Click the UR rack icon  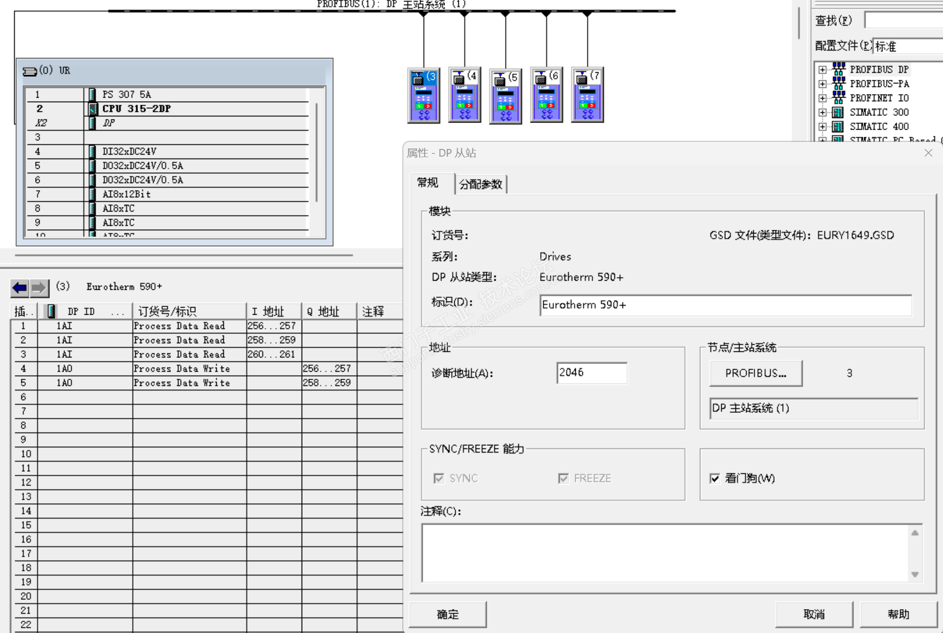[30, 71]
